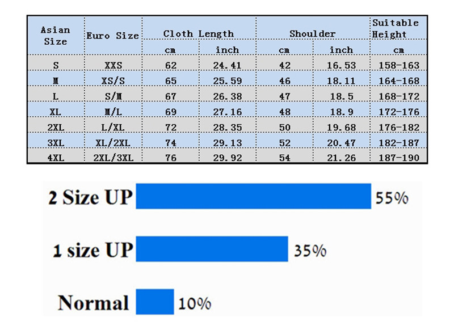The image size is (454, 326).
Task: Click the 55% percentage text
Action: [x=391, y=198]
